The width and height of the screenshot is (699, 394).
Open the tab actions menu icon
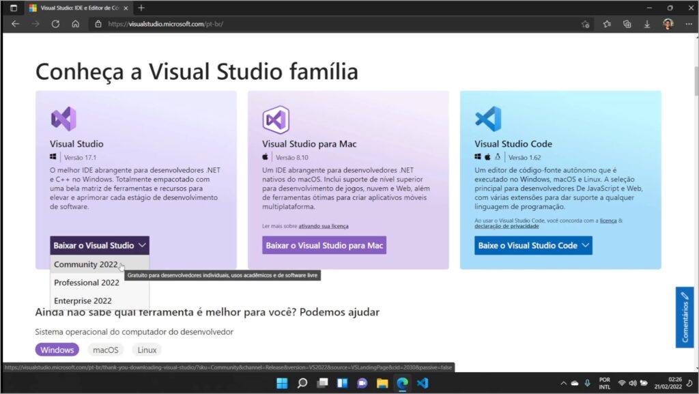tap(14, 8)
